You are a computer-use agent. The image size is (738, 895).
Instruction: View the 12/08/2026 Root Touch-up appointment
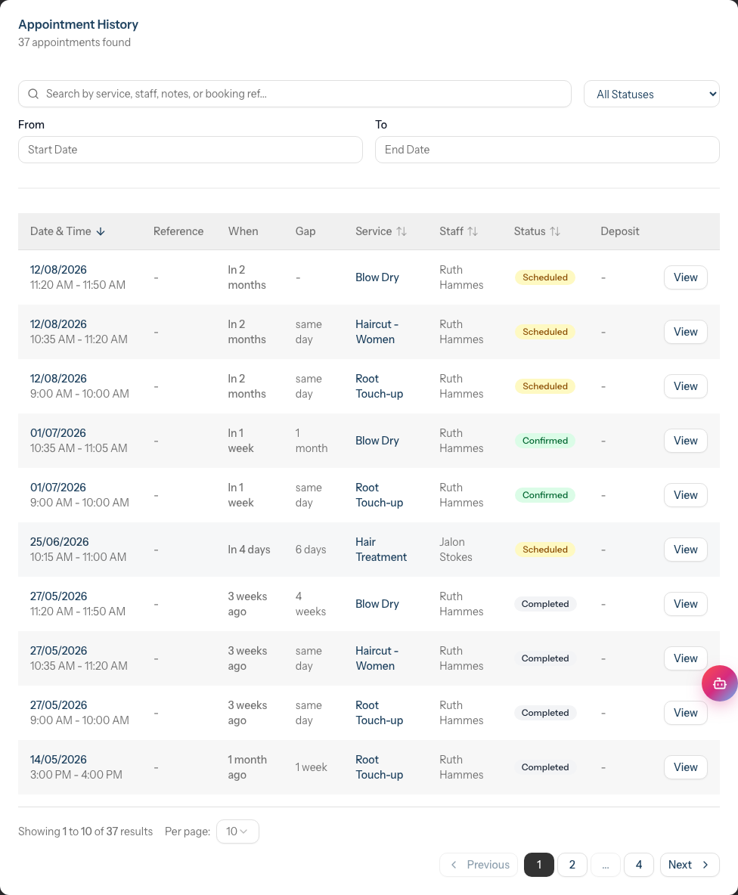[686, 386]
